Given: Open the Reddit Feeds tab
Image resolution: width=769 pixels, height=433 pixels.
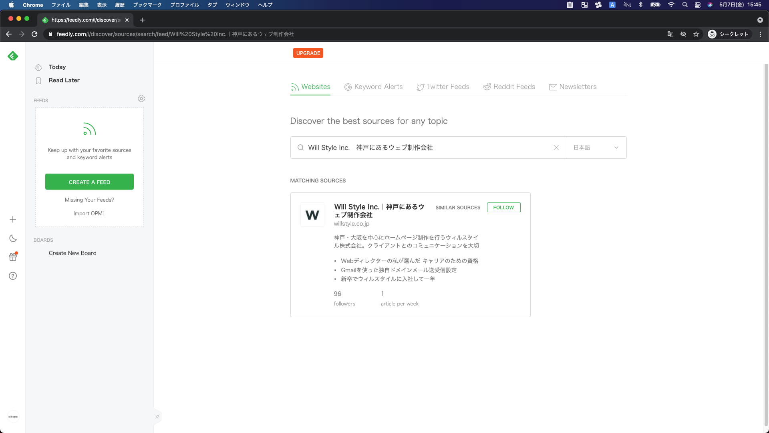Looking at the screenshot, I should point(509,87).
